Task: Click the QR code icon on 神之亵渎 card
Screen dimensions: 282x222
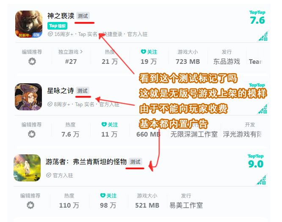Action: [263, 36]
